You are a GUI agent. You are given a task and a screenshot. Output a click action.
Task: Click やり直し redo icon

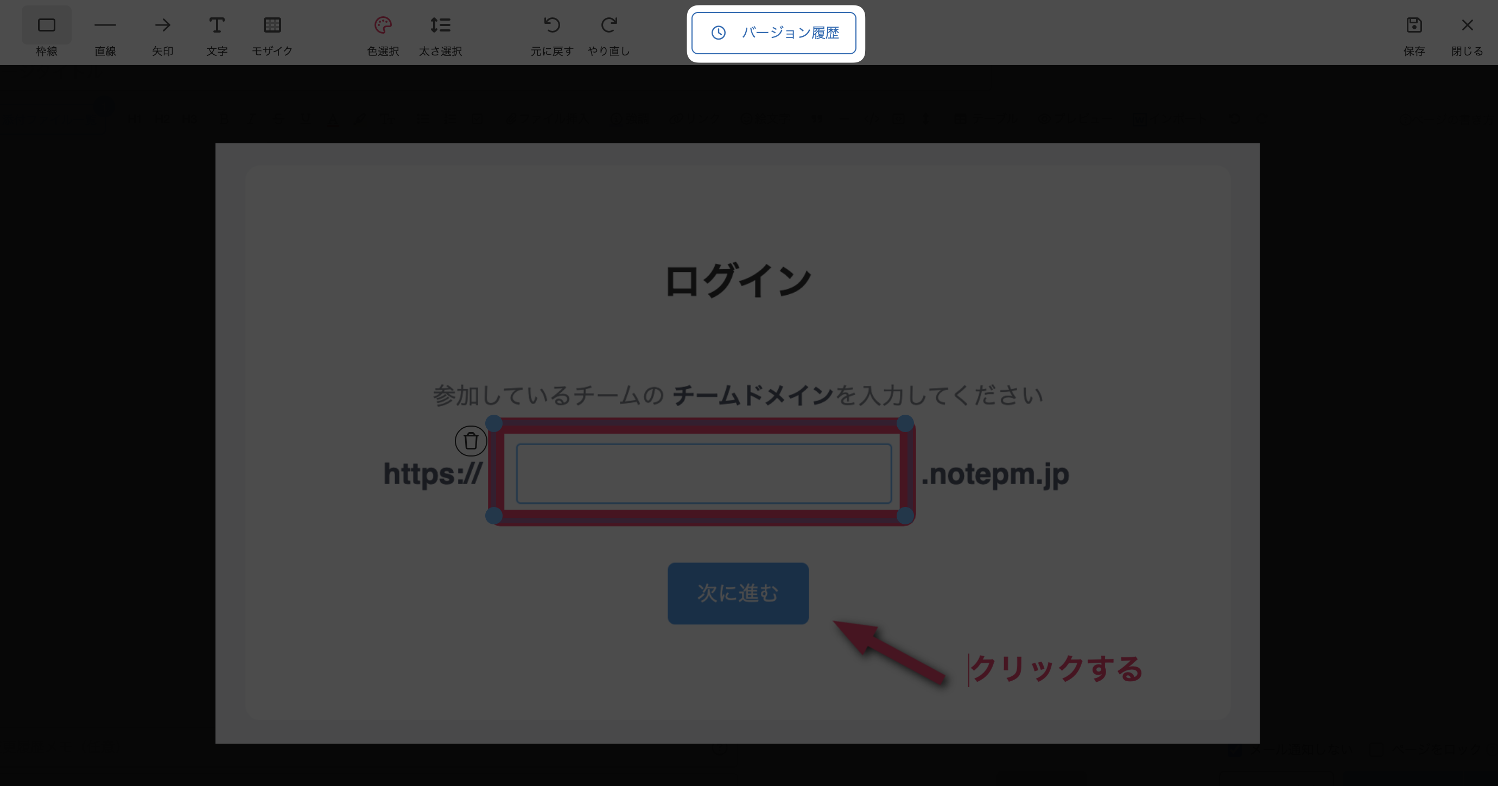pyautogui.click(x=608, y=26)
